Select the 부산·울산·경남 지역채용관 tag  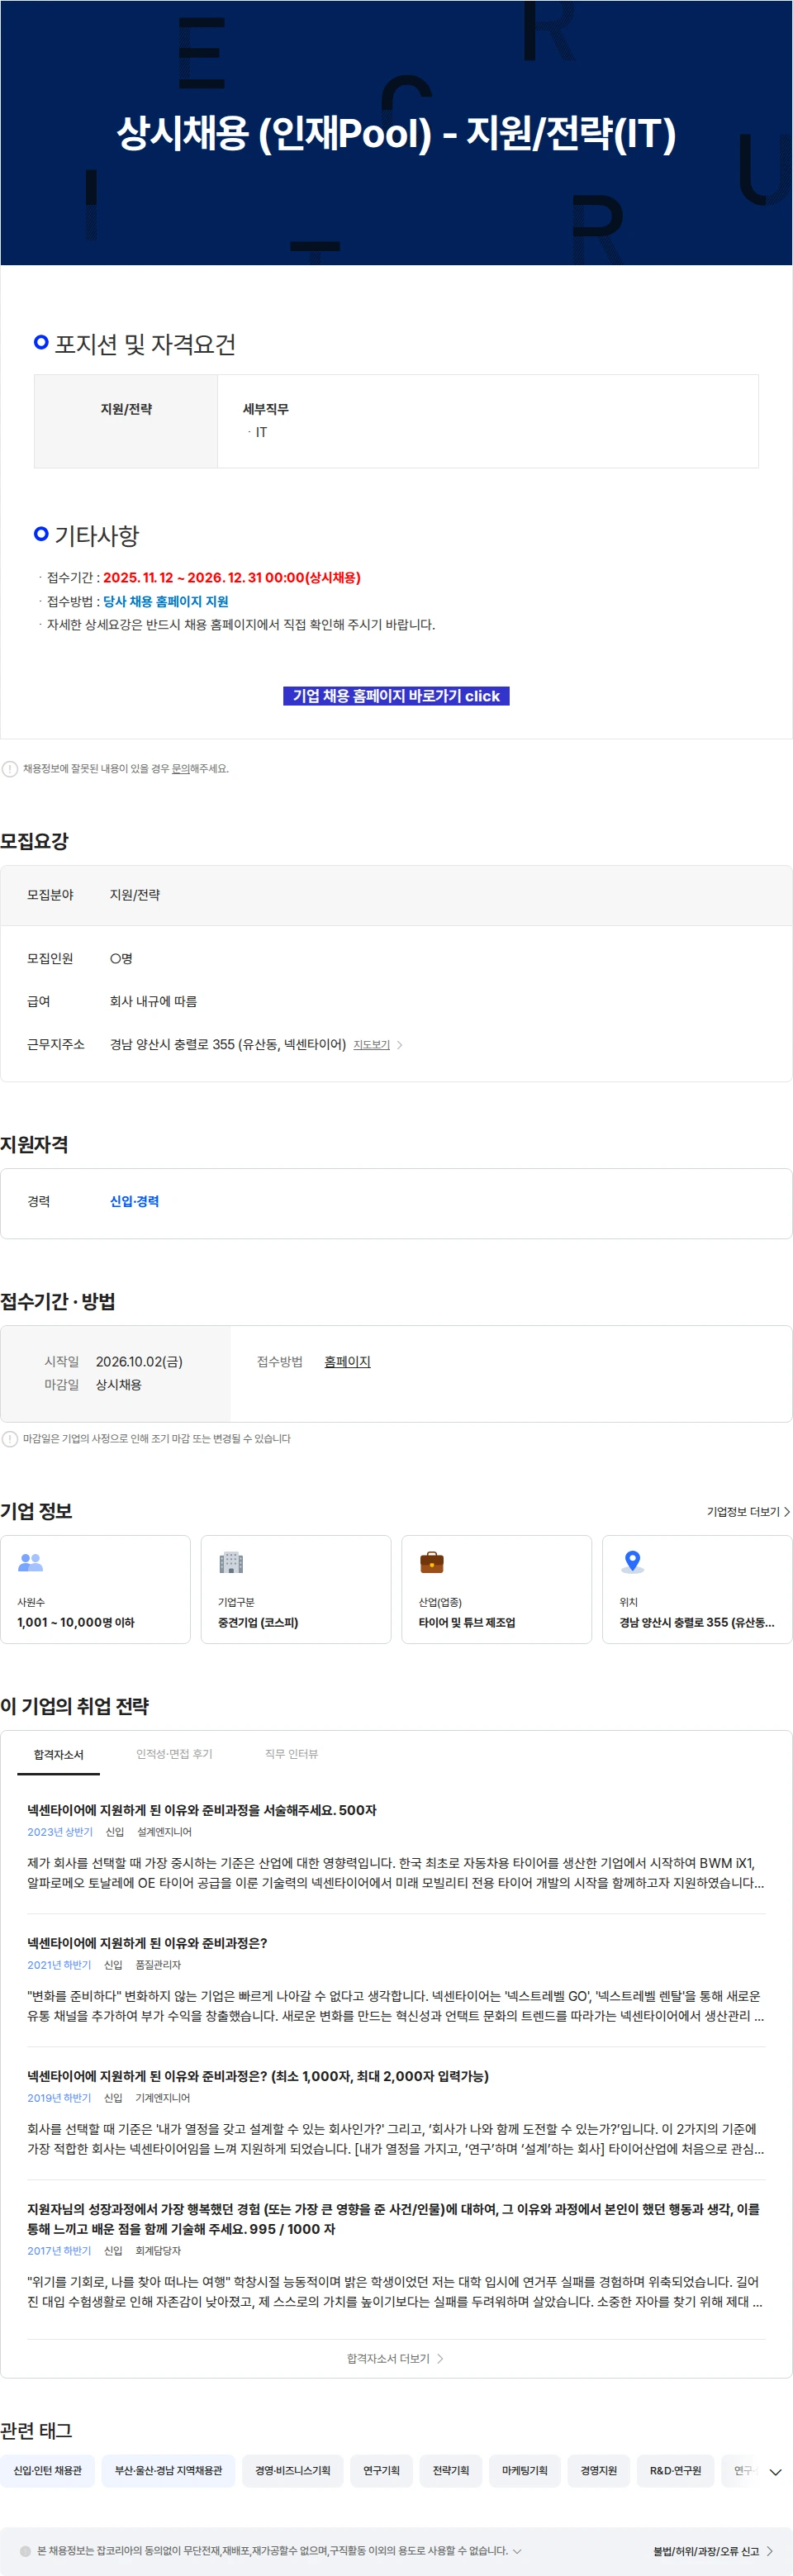[168, 2470]
